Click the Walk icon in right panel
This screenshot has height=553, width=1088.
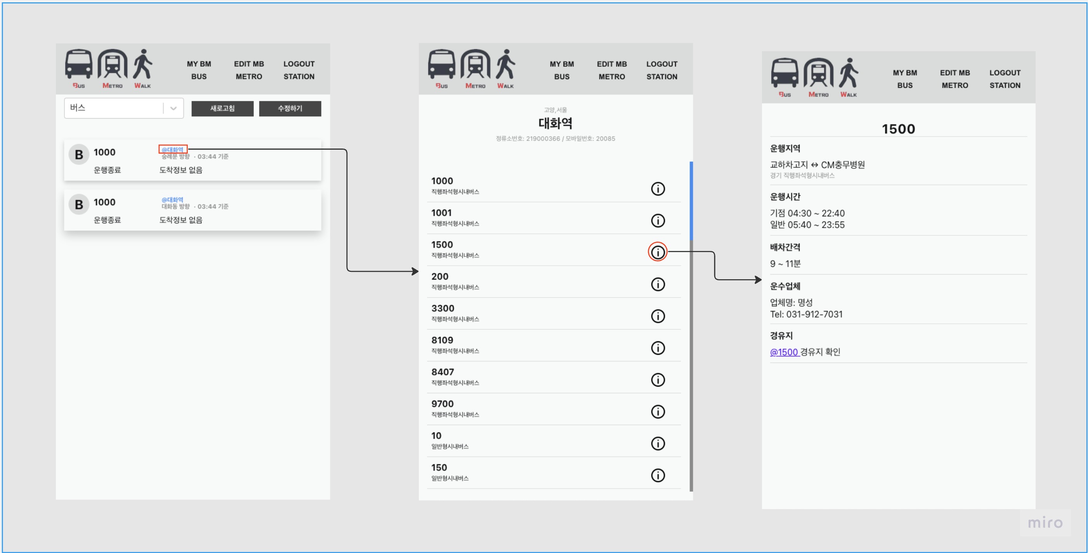point(848,73)
